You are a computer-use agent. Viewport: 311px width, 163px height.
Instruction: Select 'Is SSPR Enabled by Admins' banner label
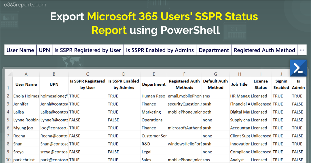(x=160, y=50)
